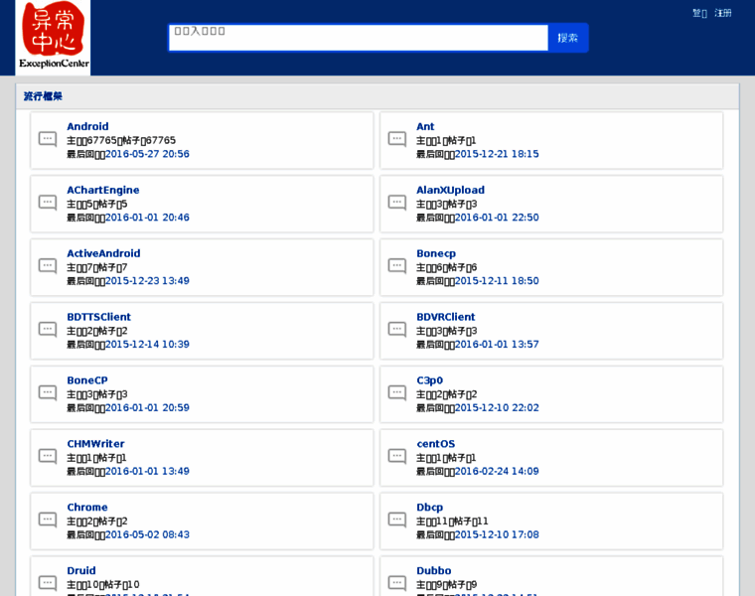The height and width of the screenshot is (596, 755).
Task: Click the AlanXUpload chat icon
Action: point(397,203)
